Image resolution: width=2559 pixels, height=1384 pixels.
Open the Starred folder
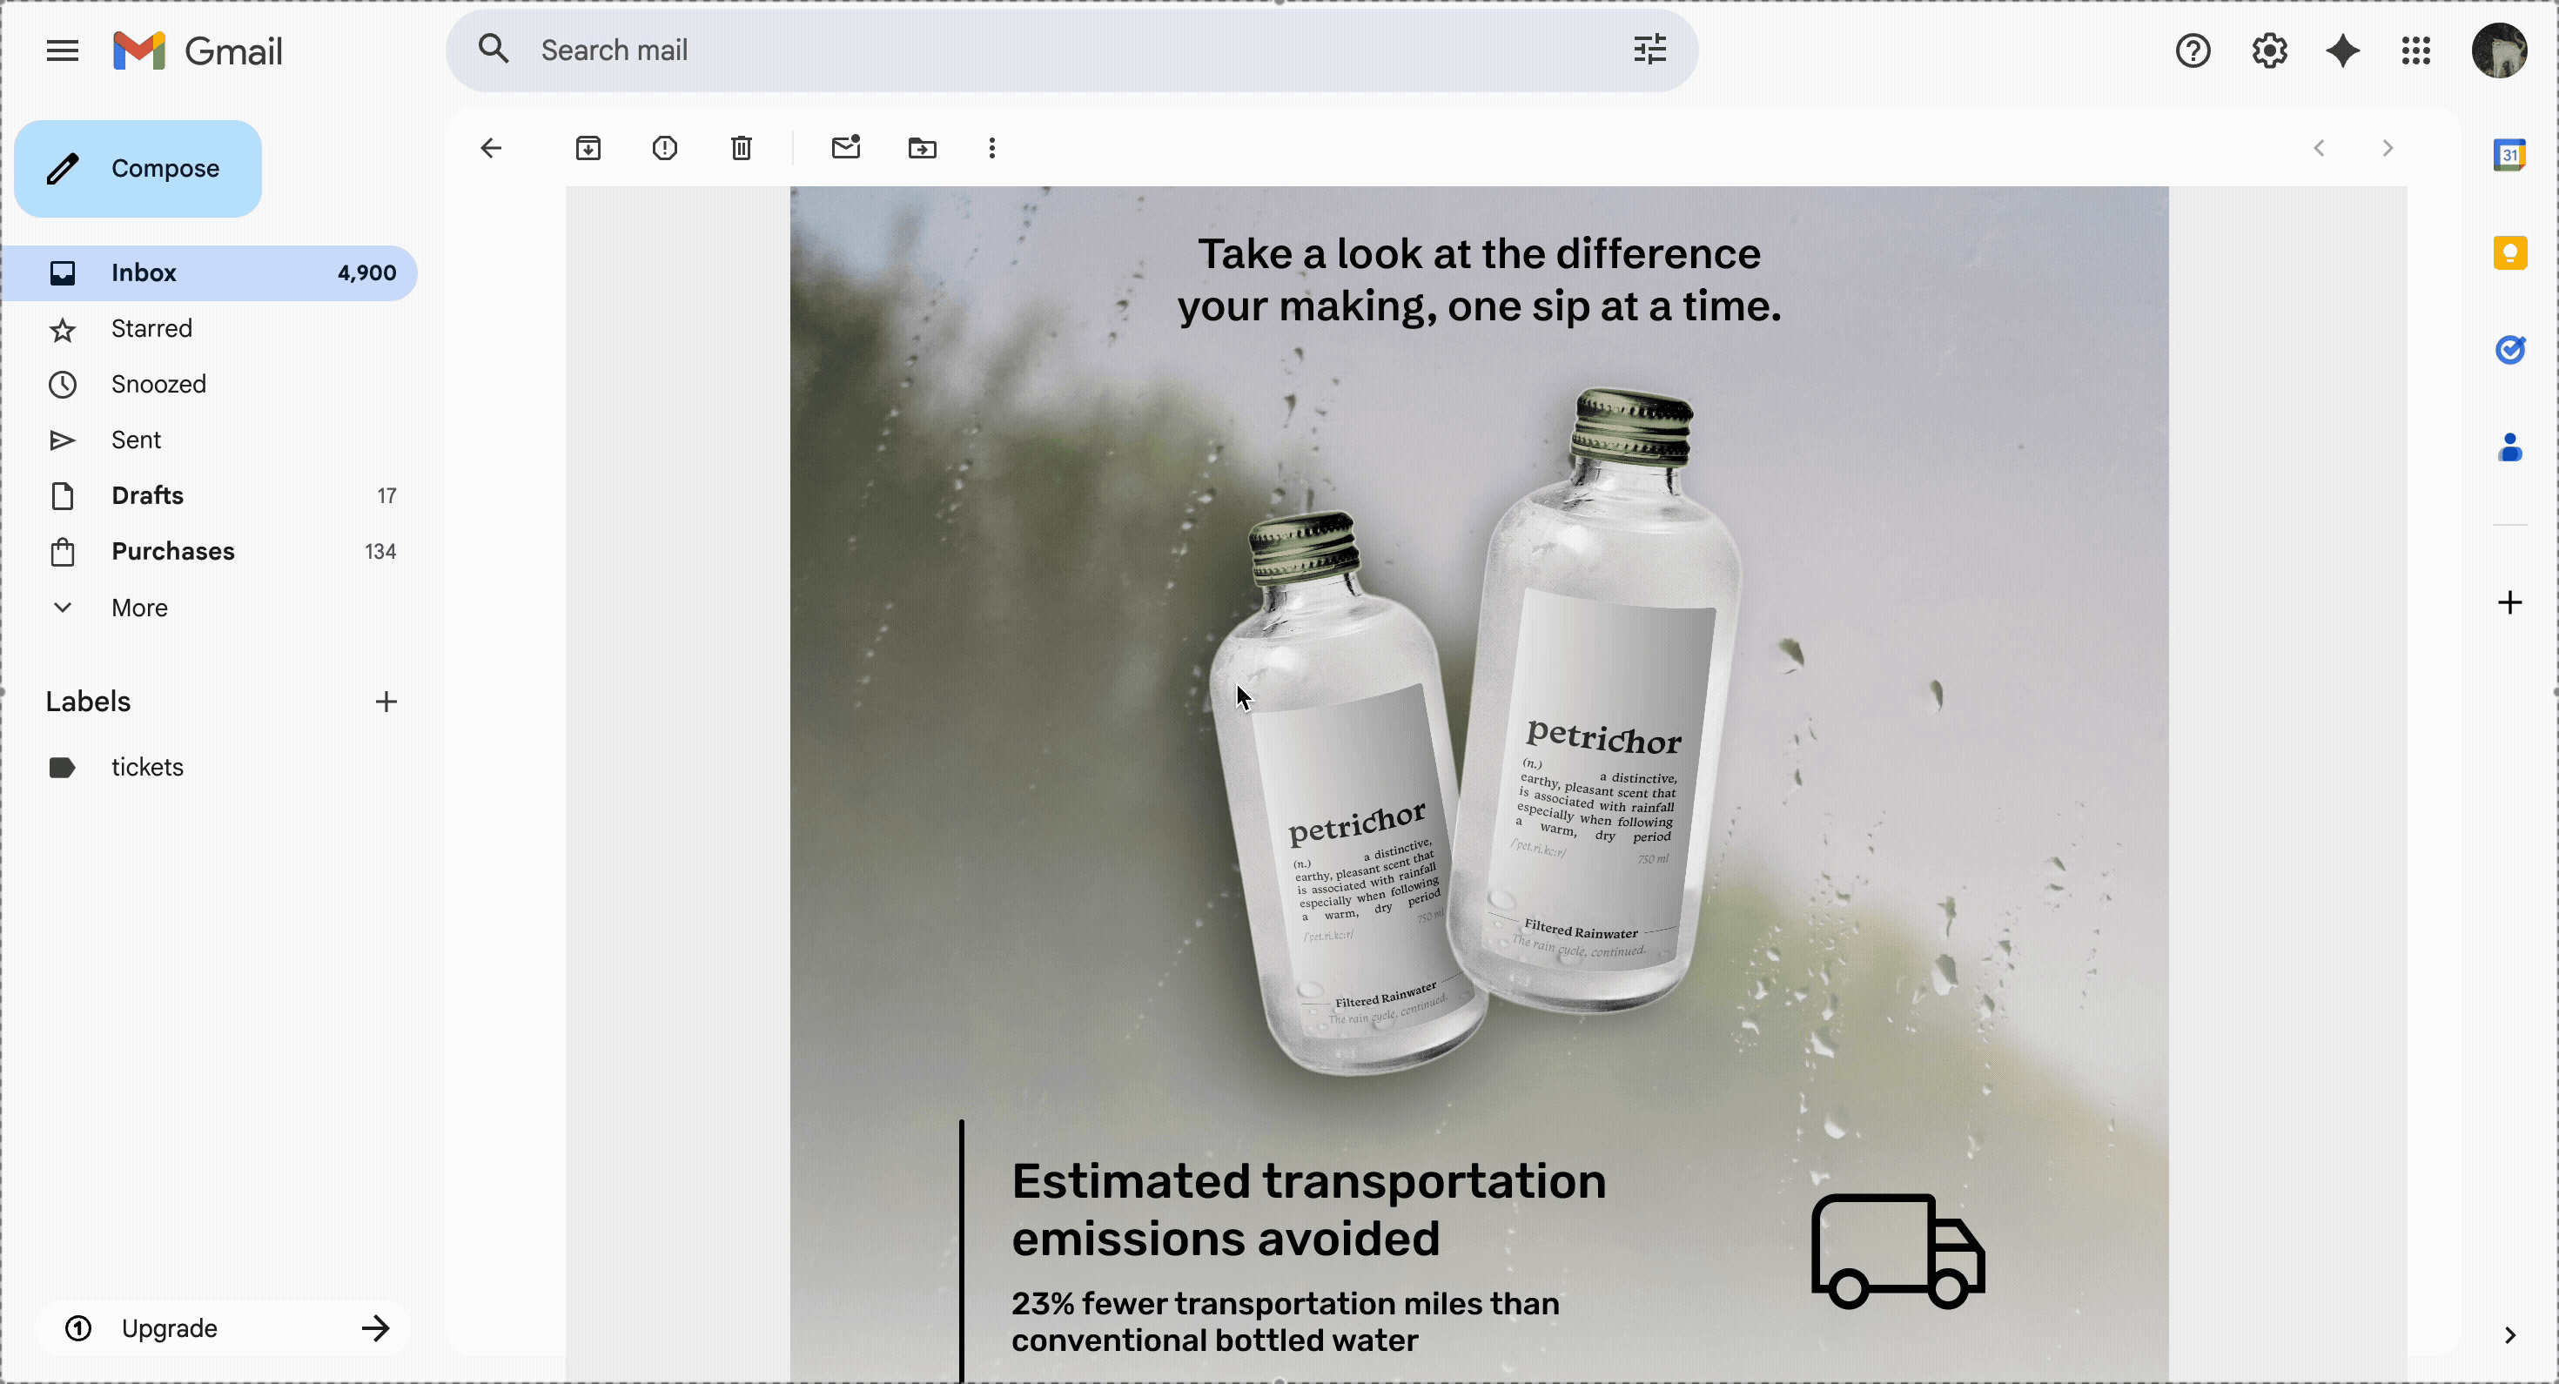click(x=209, y=329)
